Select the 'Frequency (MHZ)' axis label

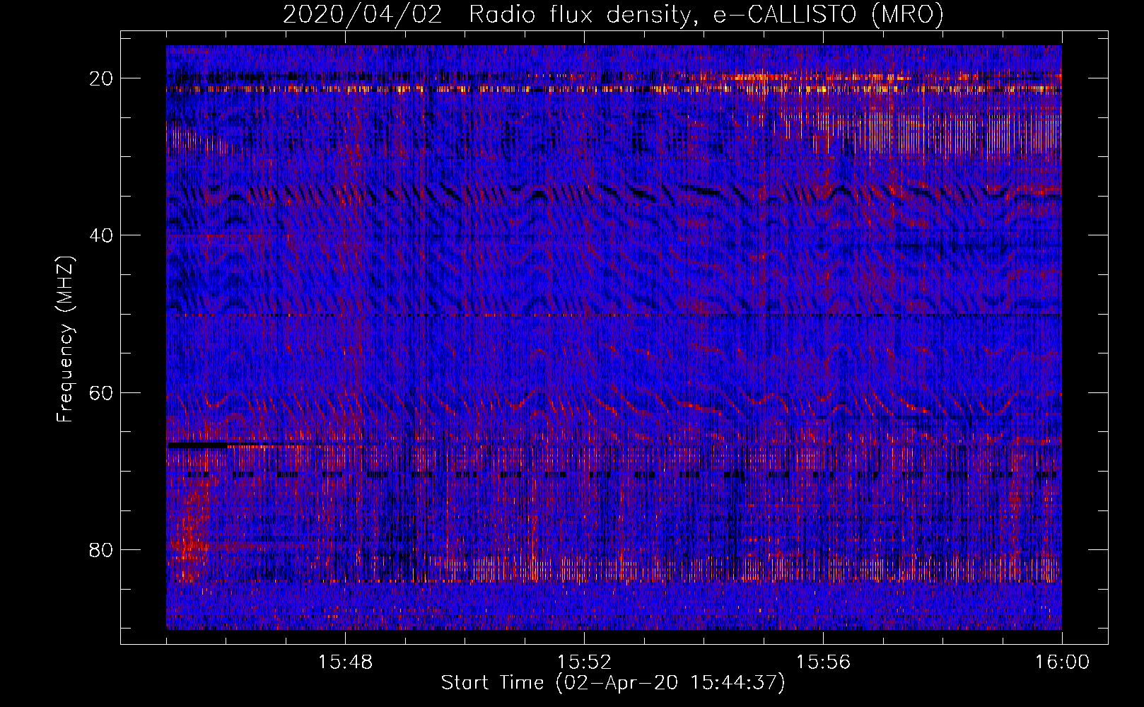click(65, 339)
